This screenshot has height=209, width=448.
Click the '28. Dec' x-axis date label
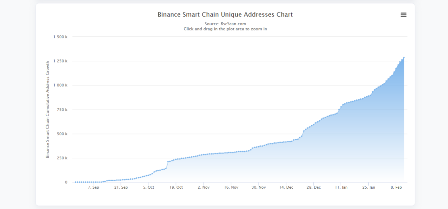coord(313,187)
